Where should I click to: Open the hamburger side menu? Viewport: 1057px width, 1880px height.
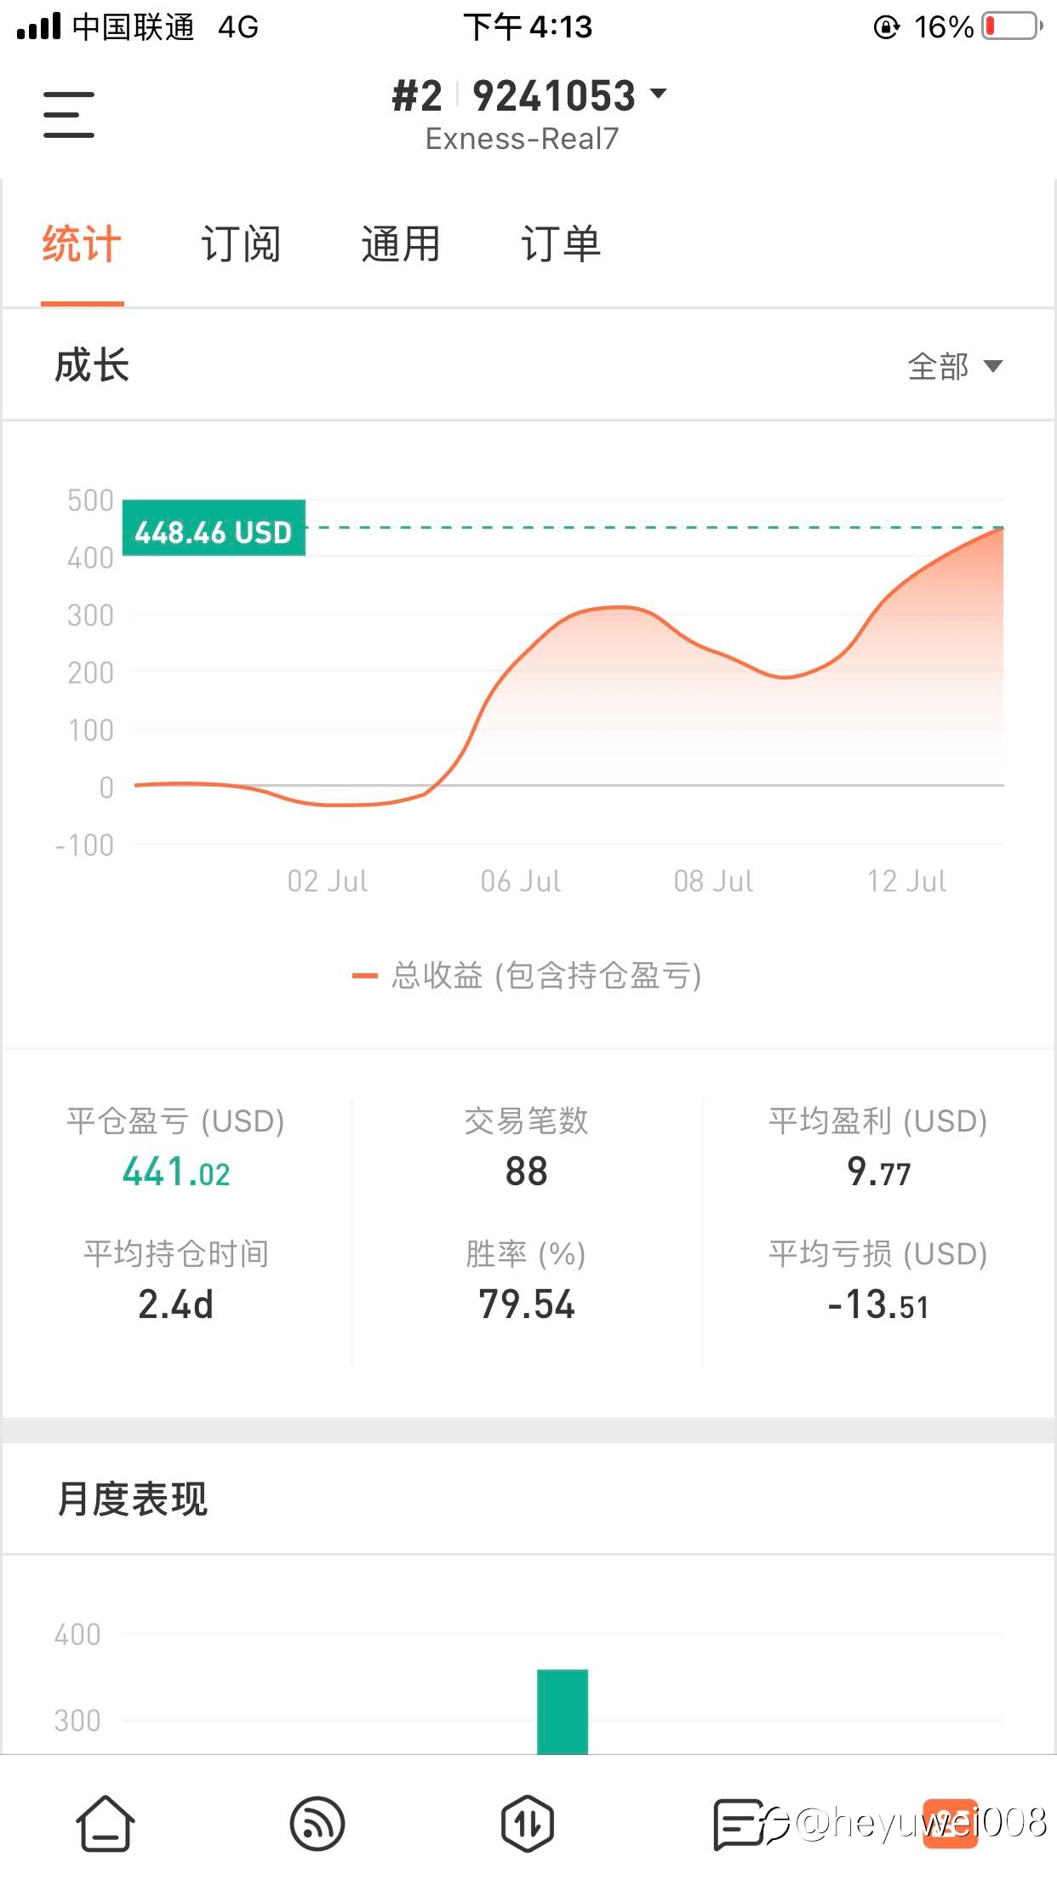coord(69,115)
